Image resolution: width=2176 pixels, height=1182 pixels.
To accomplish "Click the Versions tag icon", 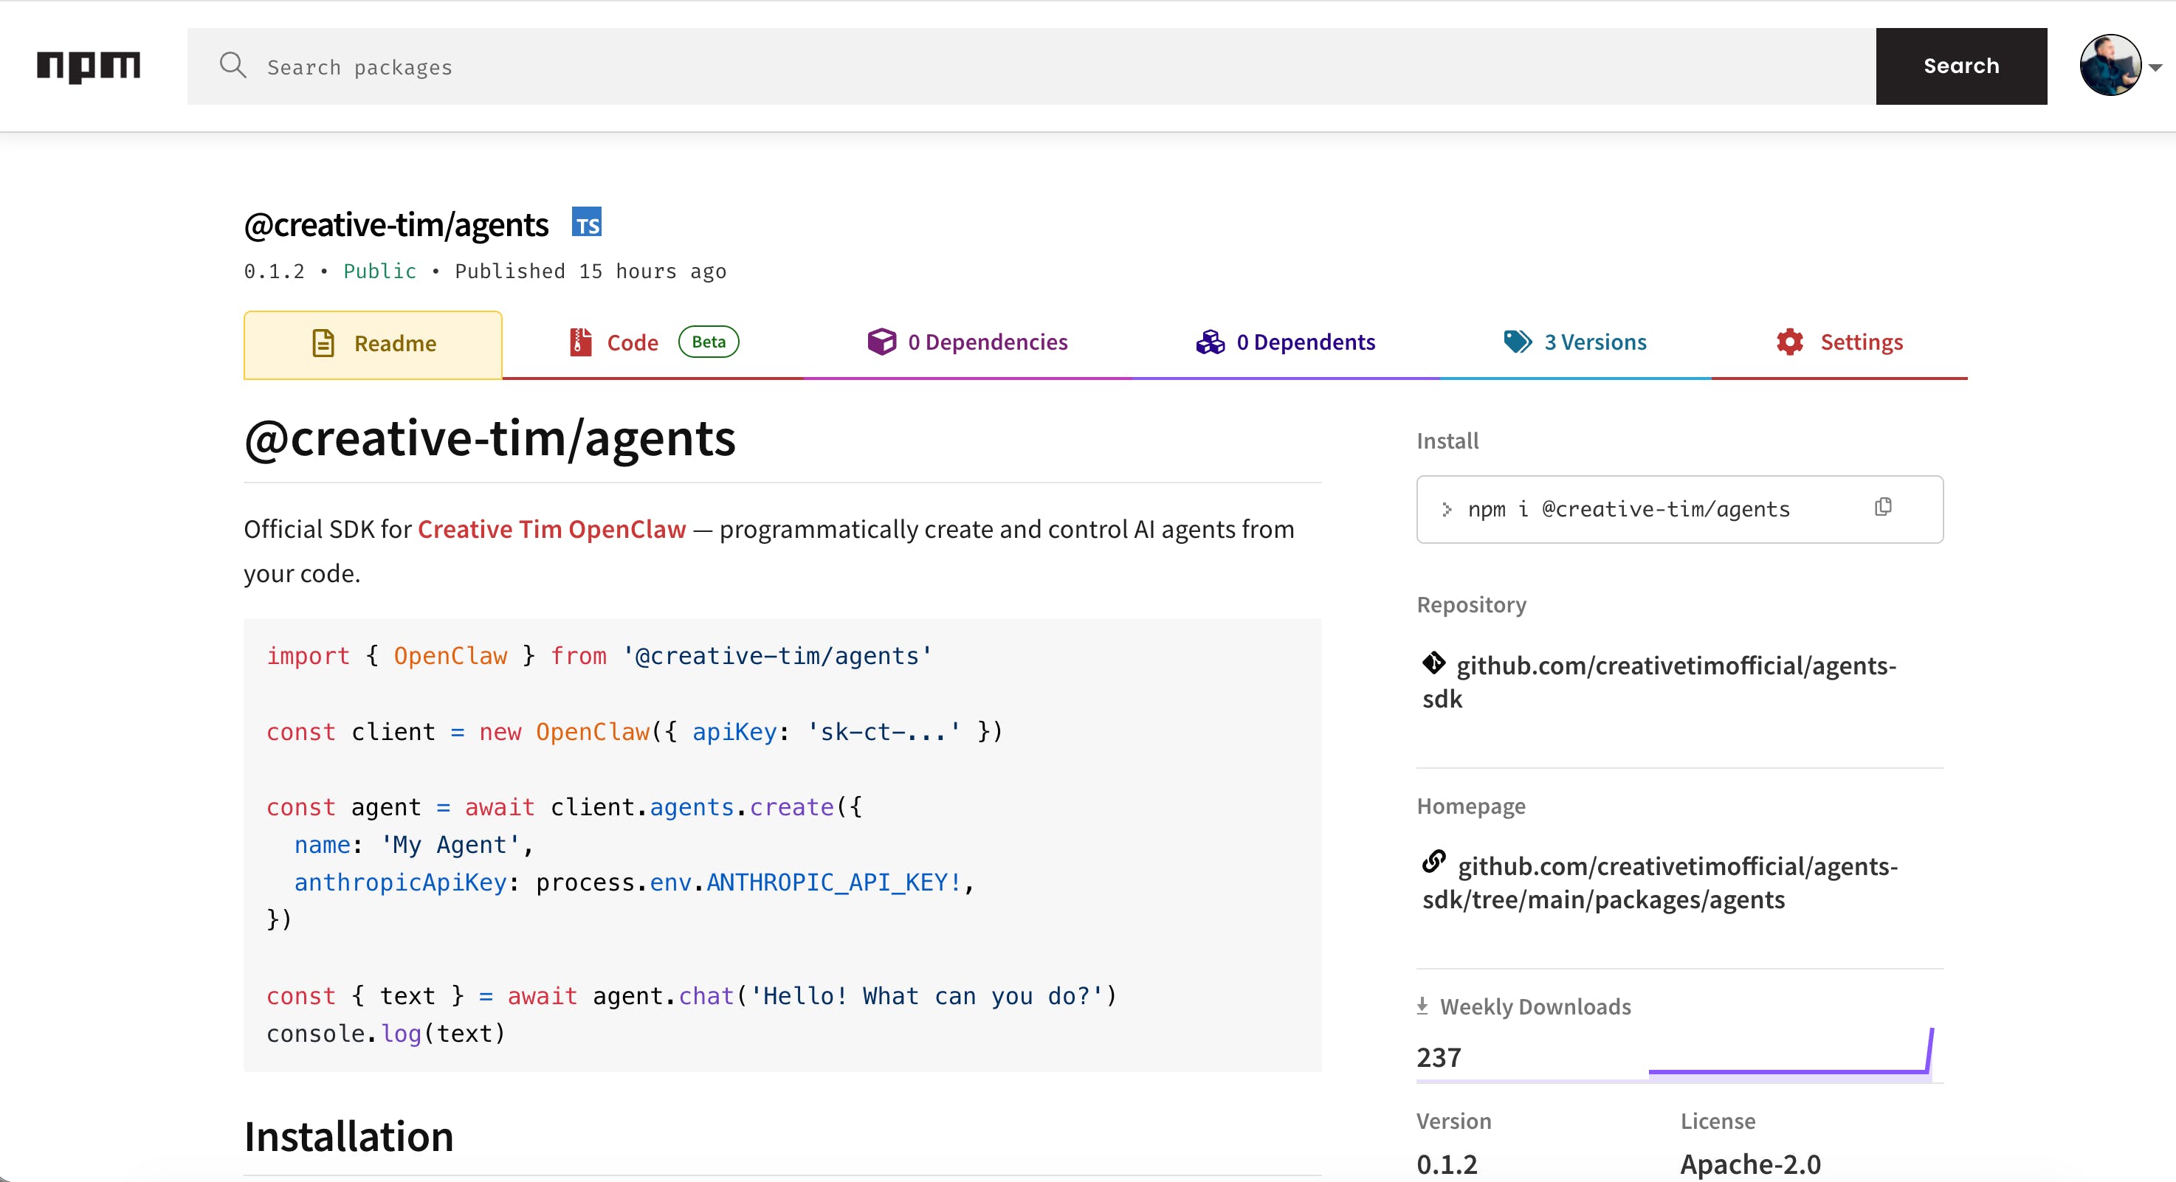I will click(1517, 342).
